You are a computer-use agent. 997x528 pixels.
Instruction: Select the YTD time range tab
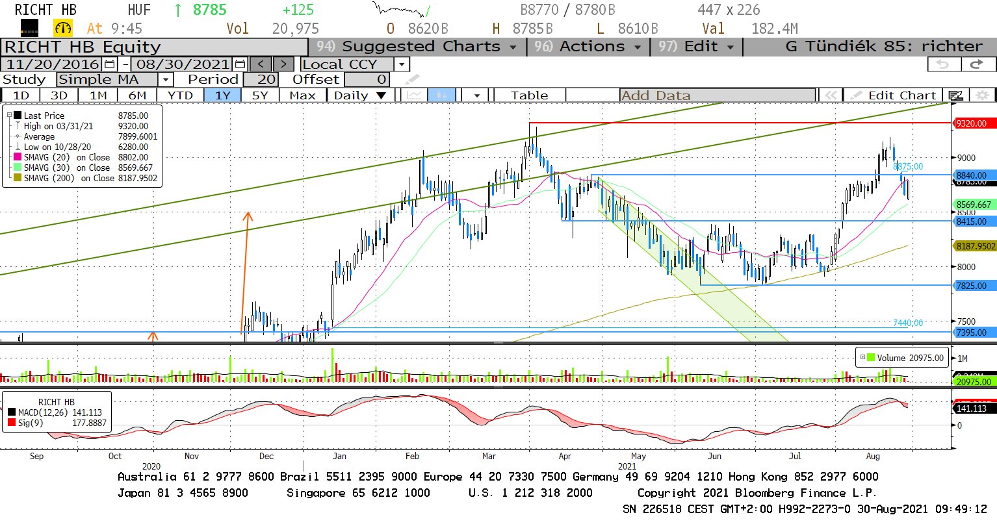(x=180, y=95)
